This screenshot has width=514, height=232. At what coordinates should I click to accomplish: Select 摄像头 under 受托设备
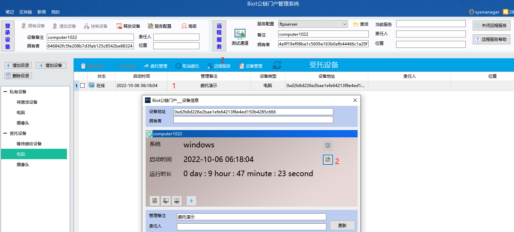[x=23, y=165]
